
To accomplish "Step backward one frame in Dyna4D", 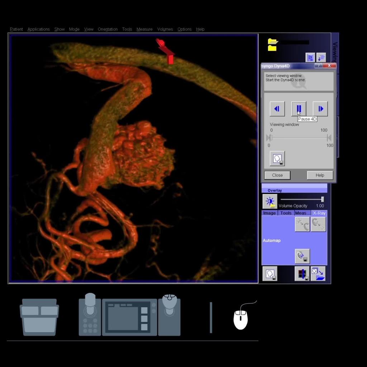I will point(277,109).
